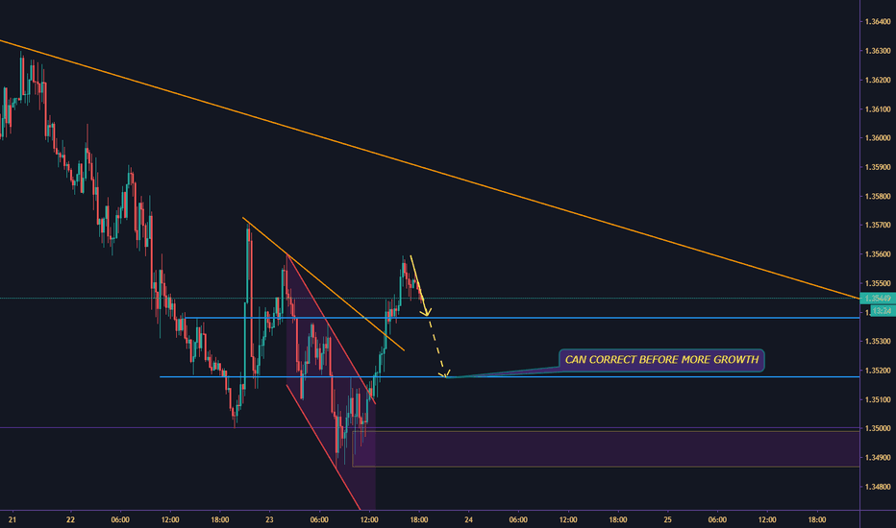
Task: Click the 1.35100 price axis label
Action: click(878, 399)
